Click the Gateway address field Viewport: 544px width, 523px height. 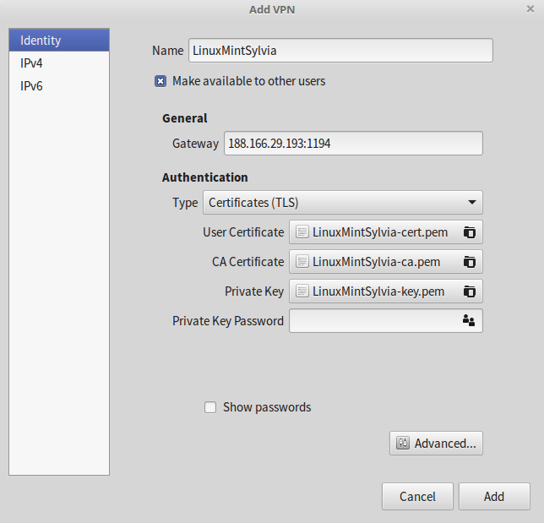tap(353, 144)
